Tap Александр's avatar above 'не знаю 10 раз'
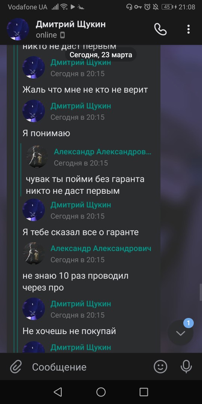 pos(34,253)
